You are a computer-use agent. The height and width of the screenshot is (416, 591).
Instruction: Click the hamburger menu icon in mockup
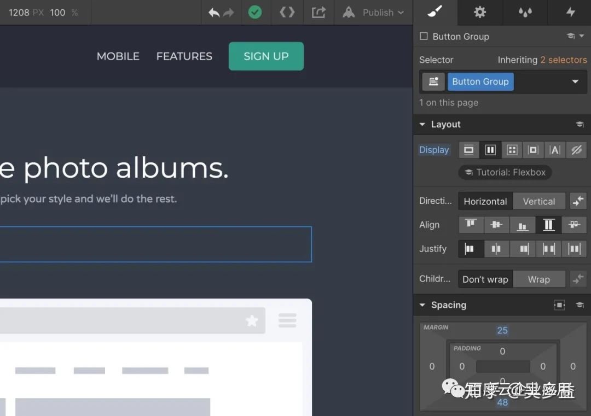[287, 321]
